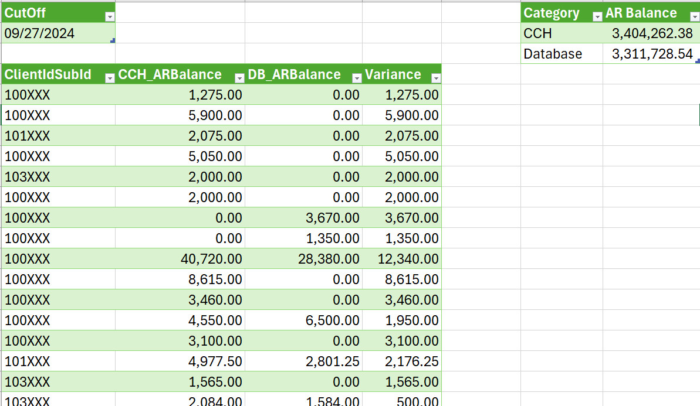Open the CCH_ARBalance filter dropdown
This screenshot has width=700, height=406.
[x=239, y=79]
